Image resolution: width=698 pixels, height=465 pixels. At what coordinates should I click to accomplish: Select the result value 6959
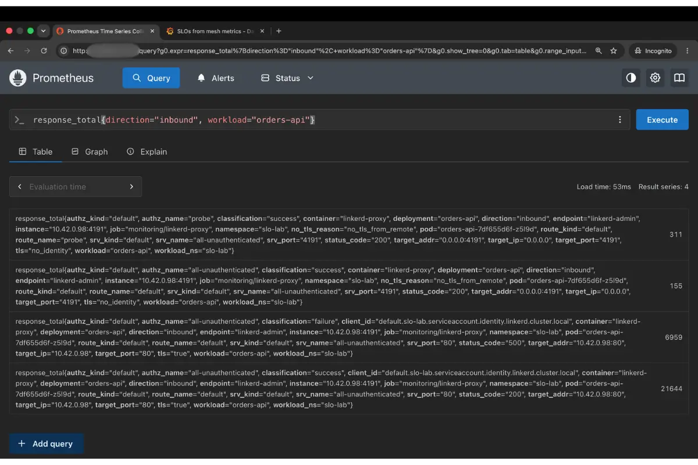pyautogui.click(x=674, y=337)
